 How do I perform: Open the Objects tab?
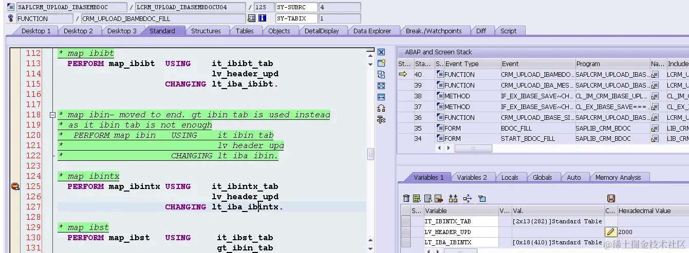point(280,31)
